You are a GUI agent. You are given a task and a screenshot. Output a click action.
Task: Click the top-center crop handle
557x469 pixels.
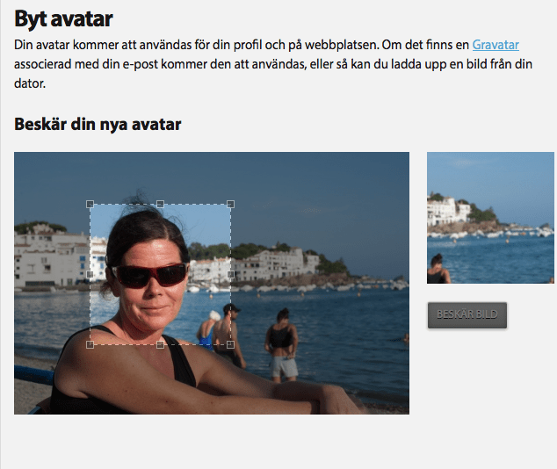pyautogui.click(x=160, y=204)
